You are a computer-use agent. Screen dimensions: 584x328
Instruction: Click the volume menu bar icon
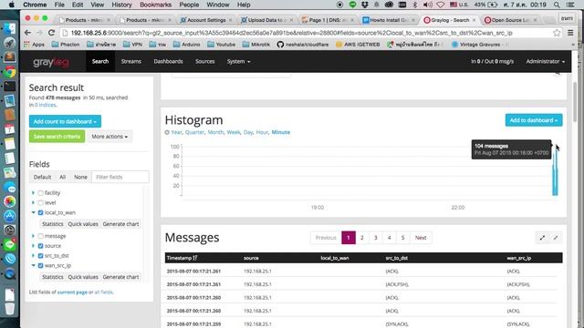428,5
